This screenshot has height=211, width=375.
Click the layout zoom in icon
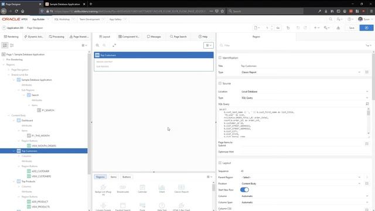tap(97, 45)
